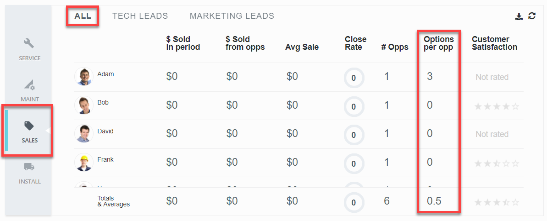Screen dimensions: 547x221
Task: Click the Close Rate column header
Action: (x=355, y=43)
